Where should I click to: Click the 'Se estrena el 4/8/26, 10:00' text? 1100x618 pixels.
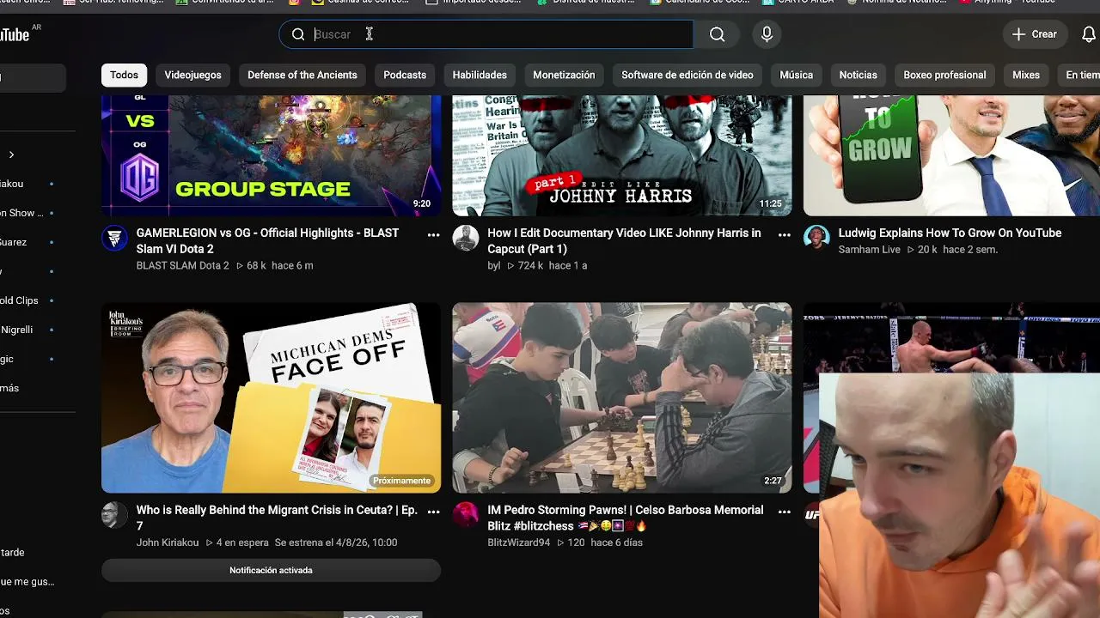click(336, 543)
